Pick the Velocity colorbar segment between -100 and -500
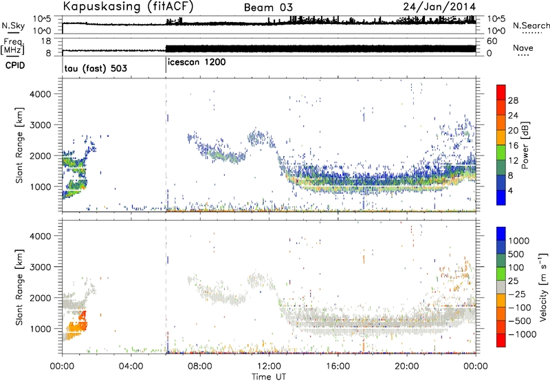The width and height of the screenshot is (550, 381). tap(501, 314)
